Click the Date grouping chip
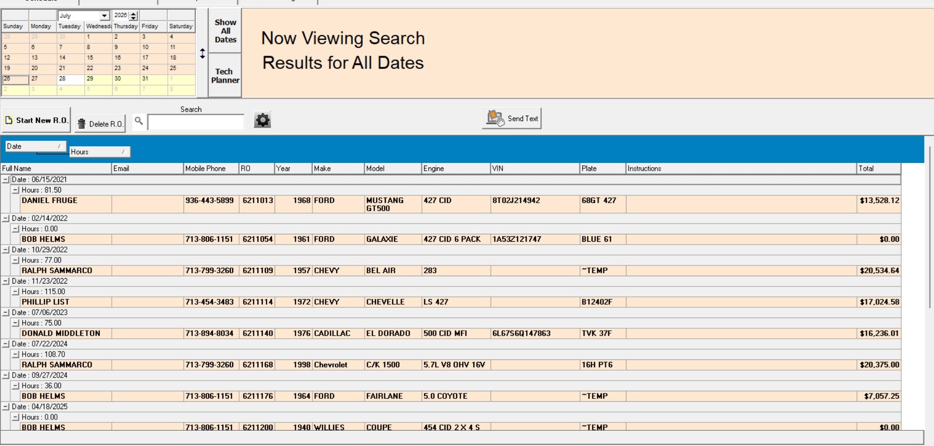The image size is (934, 446). [x=35, y=146]
